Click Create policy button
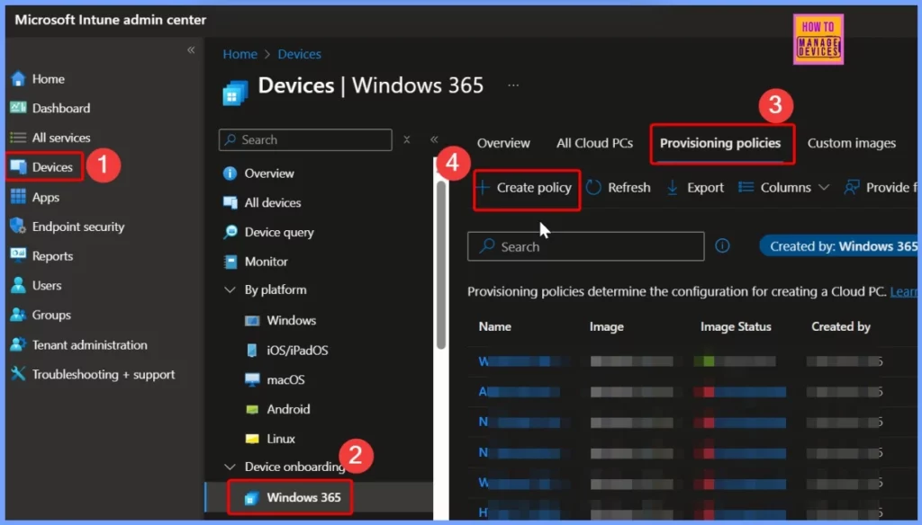Viewport: 922px width, 525px height. pyautogui.click(x=525, y=188)
